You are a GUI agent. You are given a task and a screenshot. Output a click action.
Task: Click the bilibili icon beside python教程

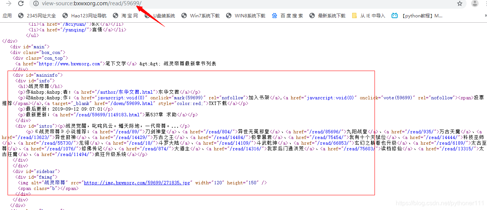pos(395,16)
